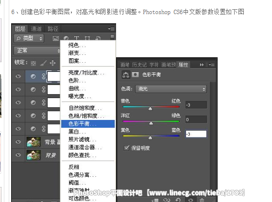The width and height of the screenshot is (272, 202).
Task: Hide the fourth adjustment layer
Action: (x=18, y=116)
